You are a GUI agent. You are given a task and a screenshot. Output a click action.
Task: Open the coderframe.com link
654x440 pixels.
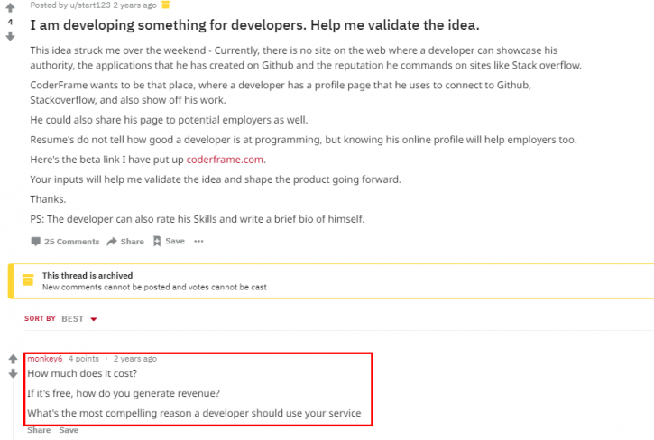point(225,160)
